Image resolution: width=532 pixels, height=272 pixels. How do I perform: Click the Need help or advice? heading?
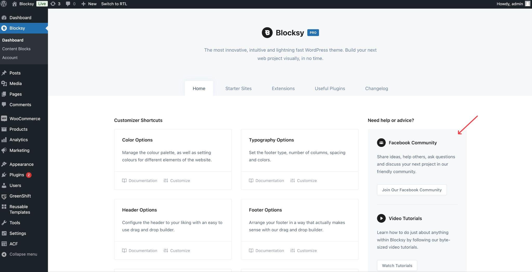[x=391, y=120]
